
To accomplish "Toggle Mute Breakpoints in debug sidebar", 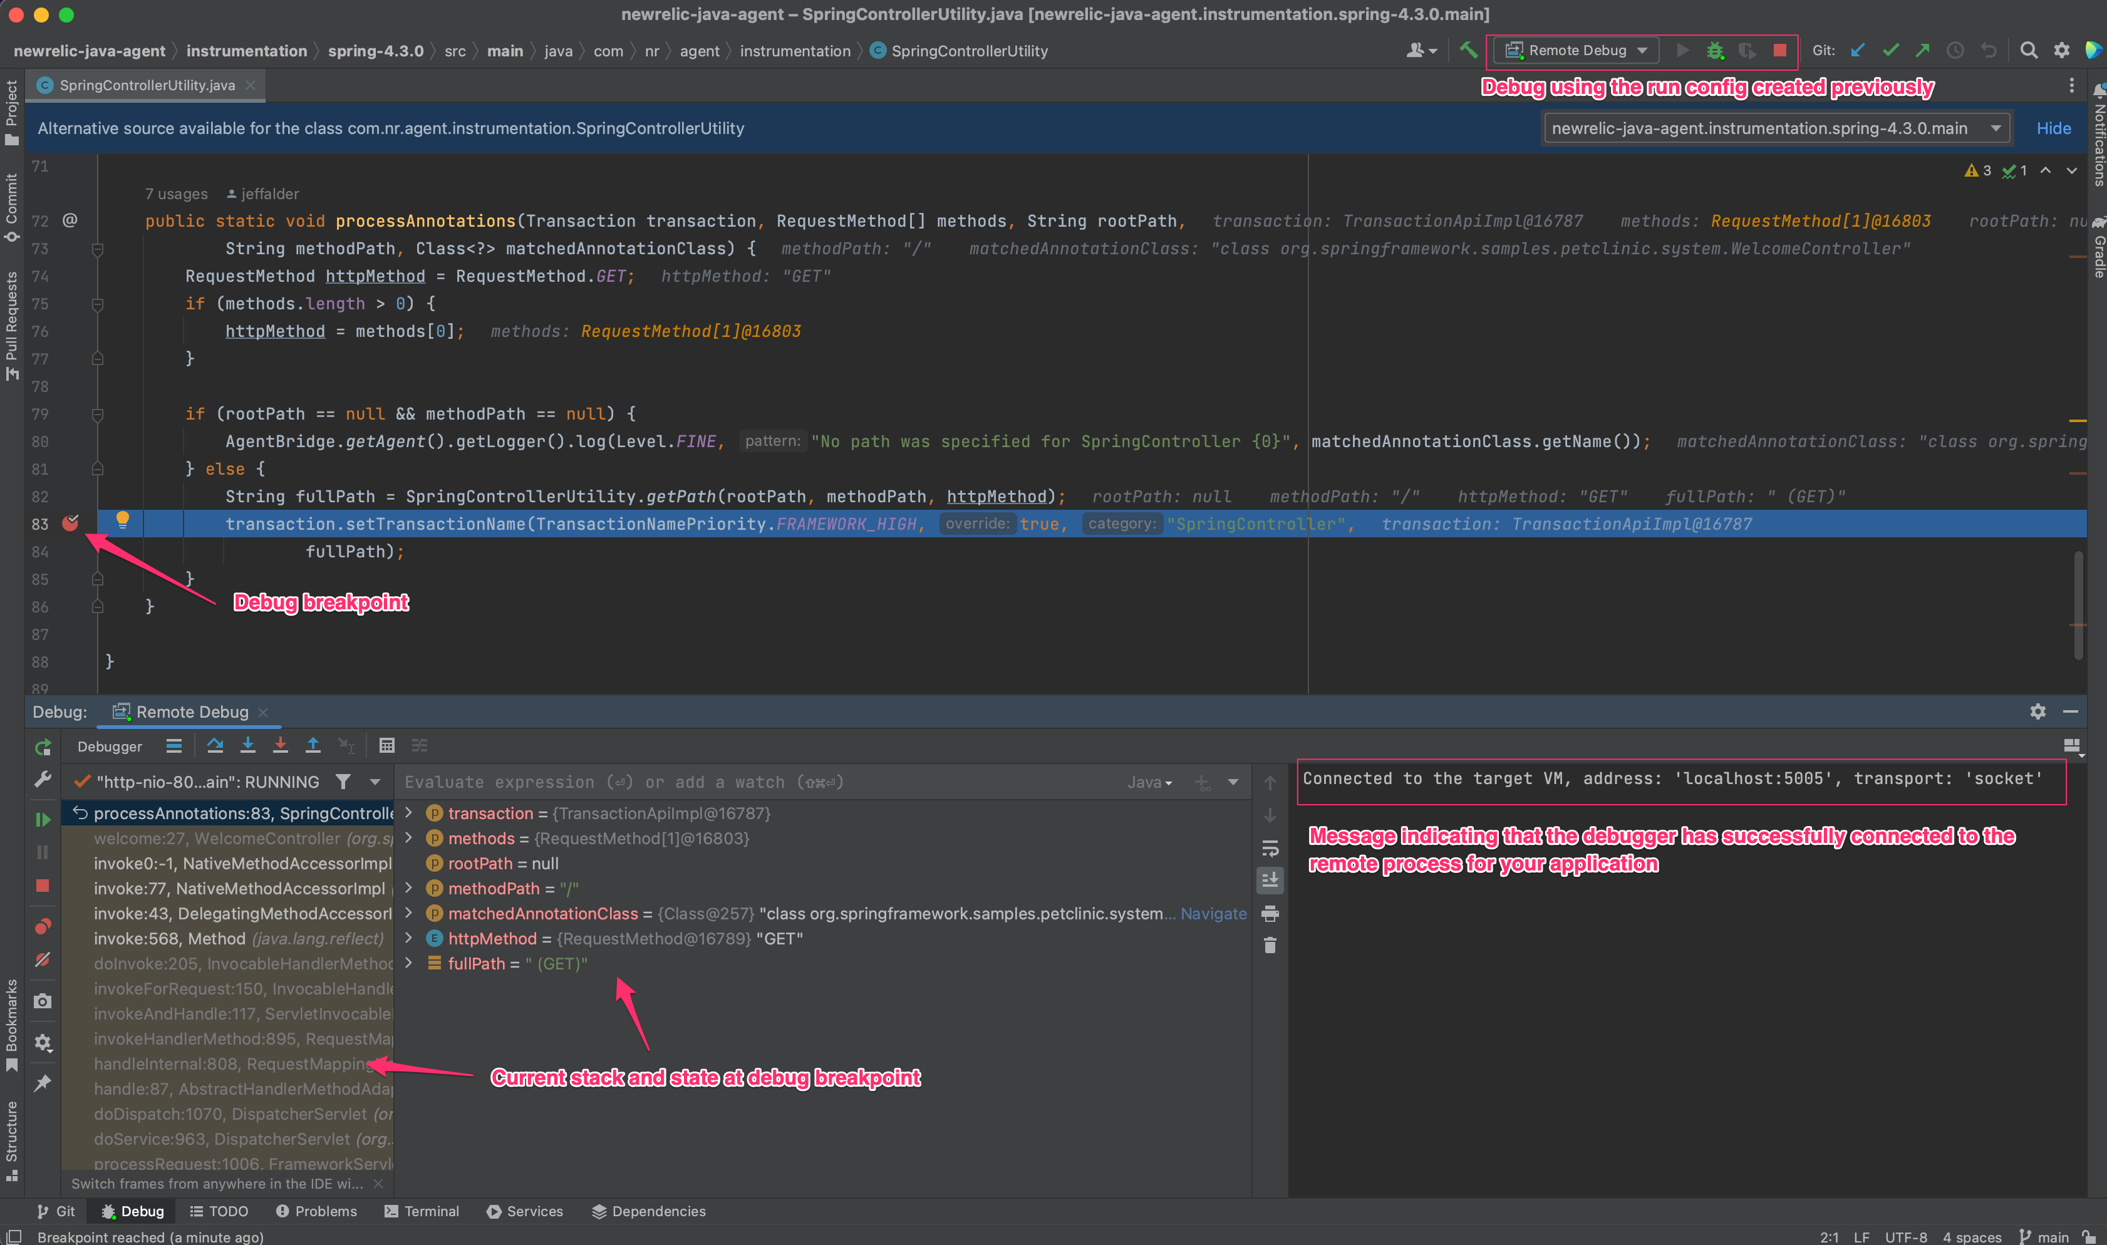I will pos(43,959).
